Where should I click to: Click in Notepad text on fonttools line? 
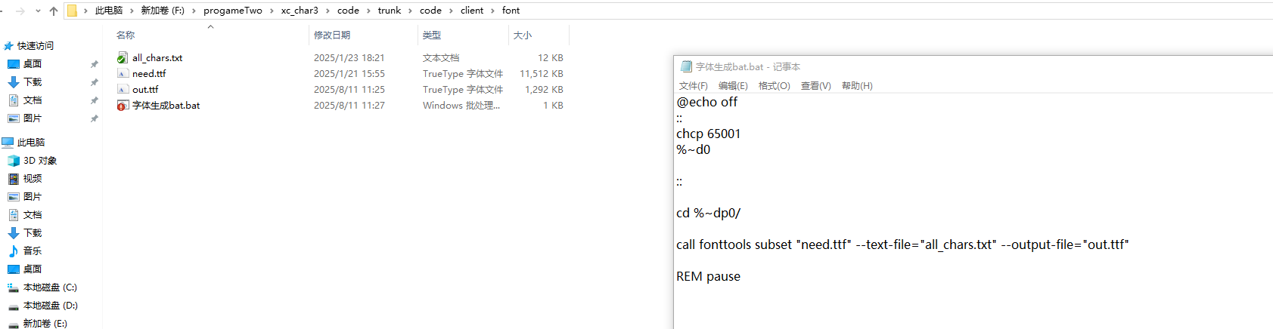coord(902,244)
